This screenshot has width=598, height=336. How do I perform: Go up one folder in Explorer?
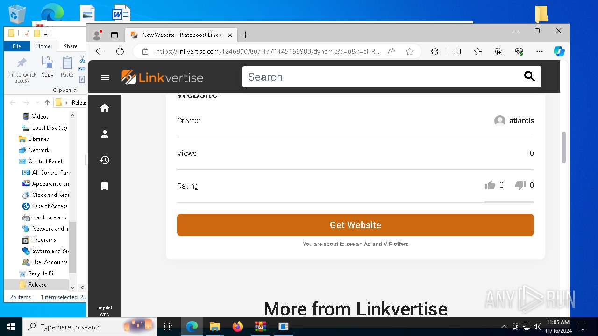coord(47,103)
